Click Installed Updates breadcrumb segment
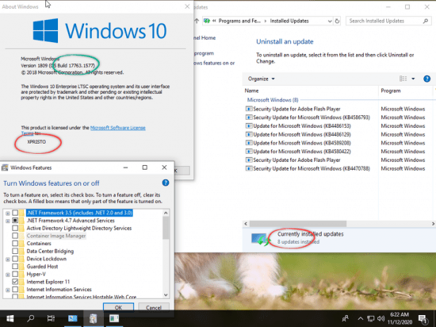The image size is (436, 327). pos(289,21)
